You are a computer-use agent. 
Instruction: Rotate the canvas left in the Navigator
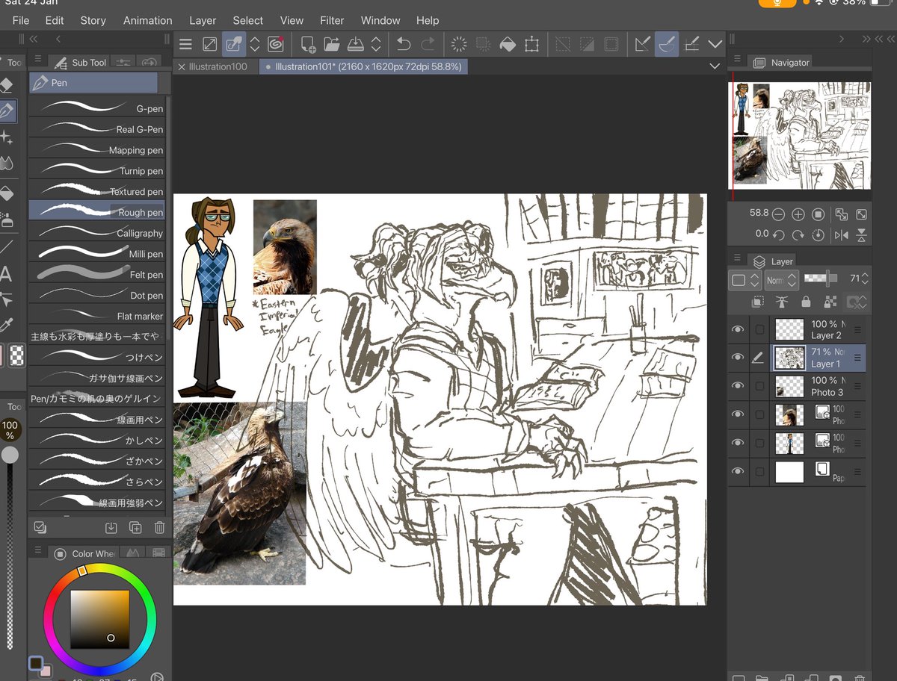(x=779, y=234)
